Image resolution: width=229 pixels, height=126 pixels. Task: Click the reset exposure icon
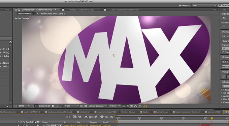point(140,106)
